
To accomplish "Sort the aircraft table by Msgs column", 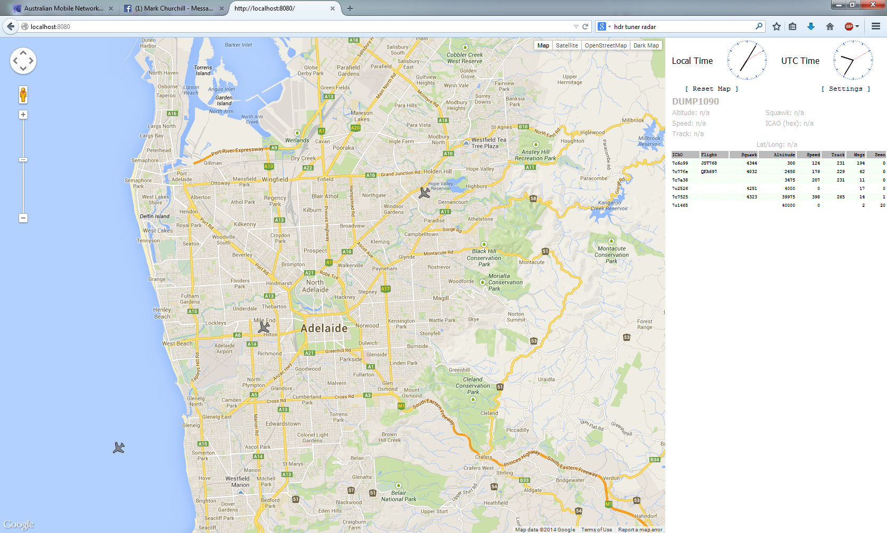I will pos(856,155).
